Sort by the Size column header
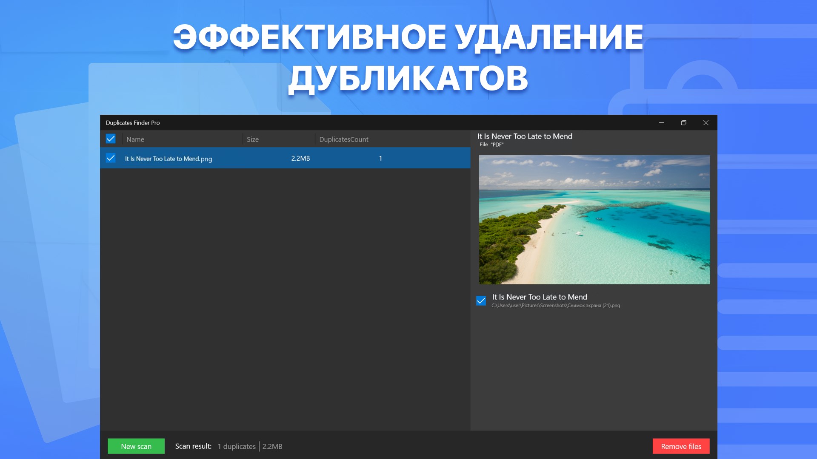This screenshot has width=817, height=459. point(253,139)
